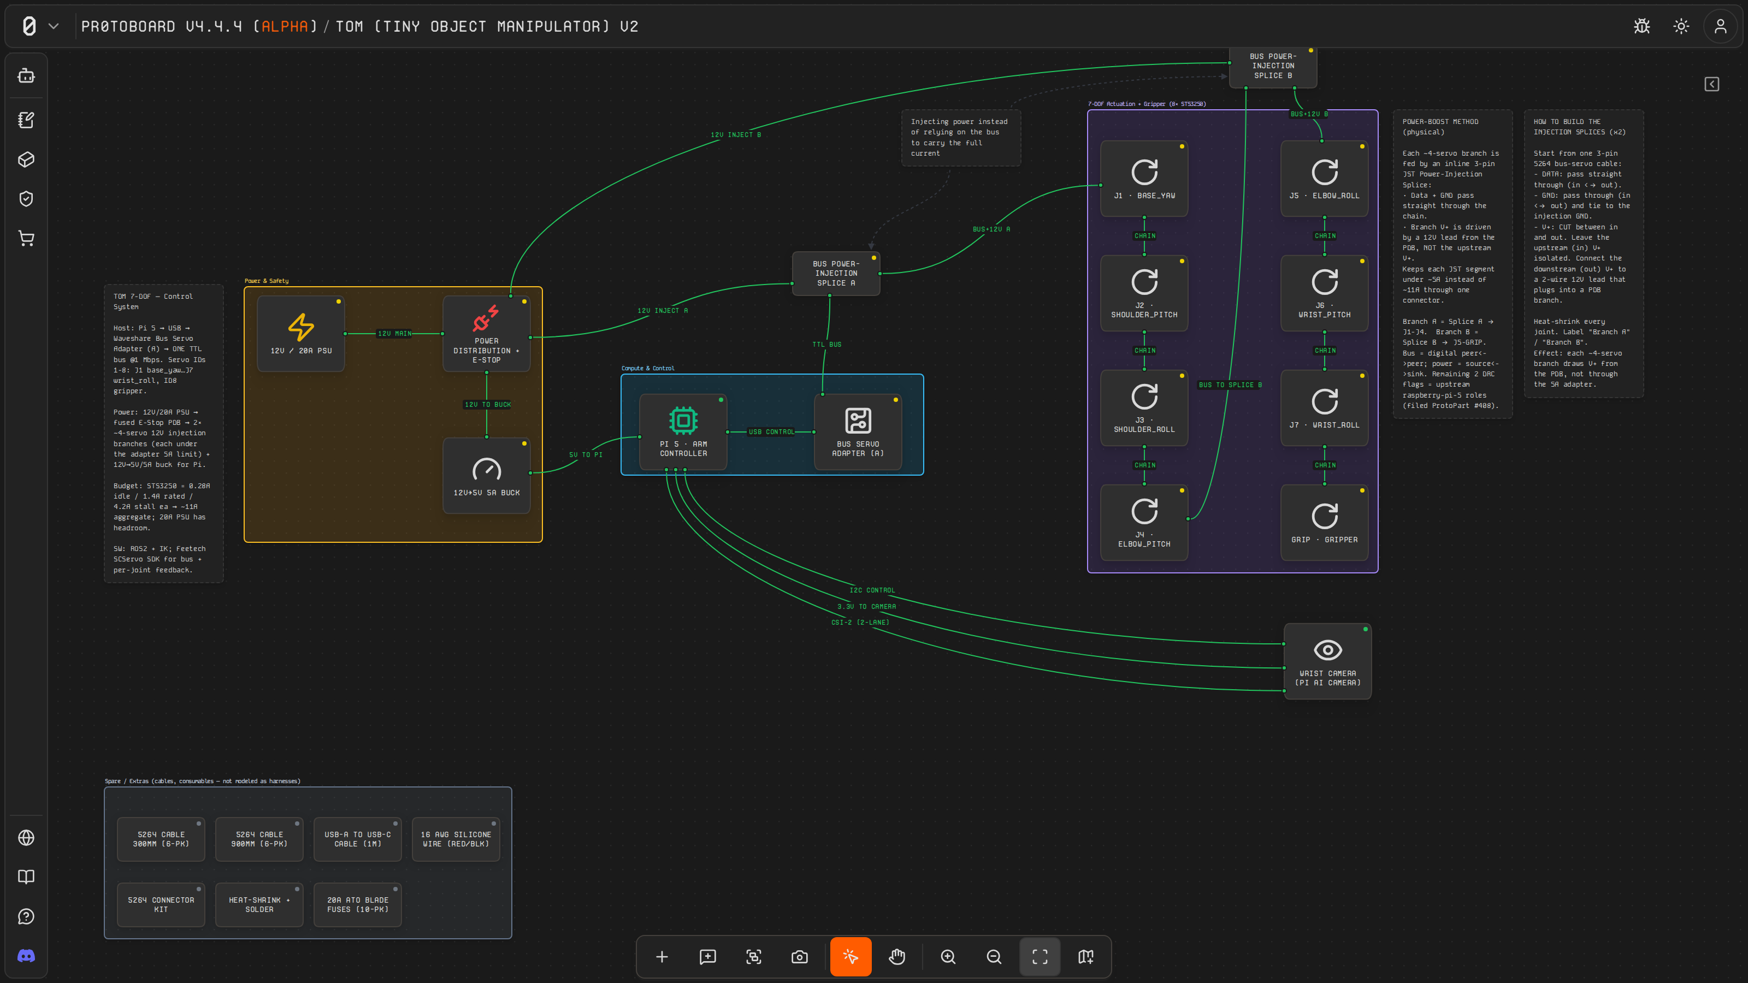This screenshot has width=1748, height=983.
Task: Select the J5 · ELBOW_ROLL servo node
Action: pos(1324,179)
